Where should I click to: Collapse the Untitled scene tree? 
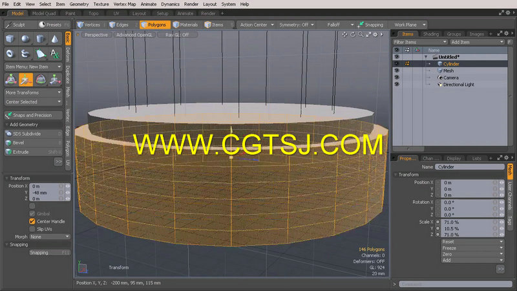pyautogui.click(x=426, y=57)
